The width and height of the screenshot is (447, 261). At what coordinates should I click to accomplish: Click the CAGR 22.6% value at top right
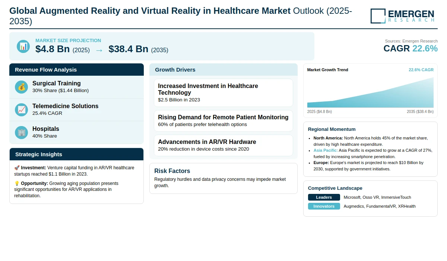(410, 48)
